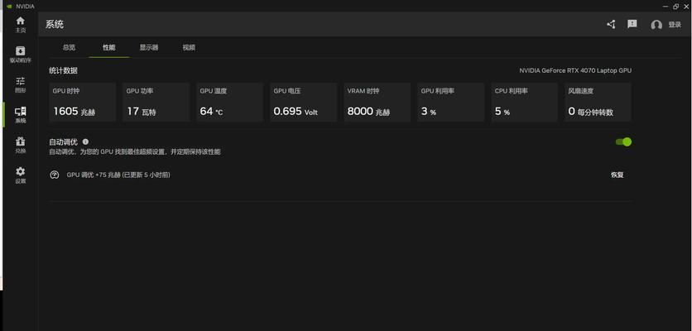
Task: Close the NVIDIA window
Action: [686, 6]
